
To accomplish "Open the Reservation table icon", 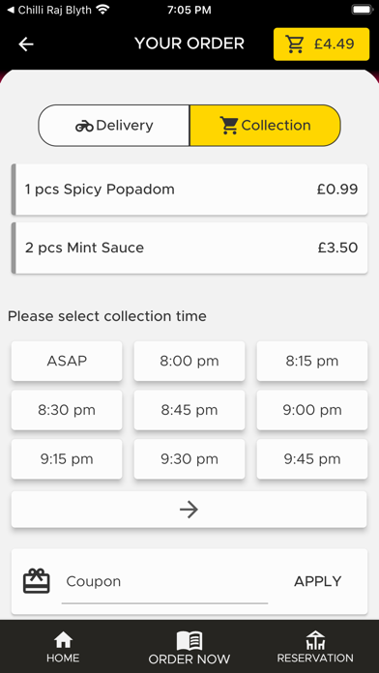I will point(315,640).
